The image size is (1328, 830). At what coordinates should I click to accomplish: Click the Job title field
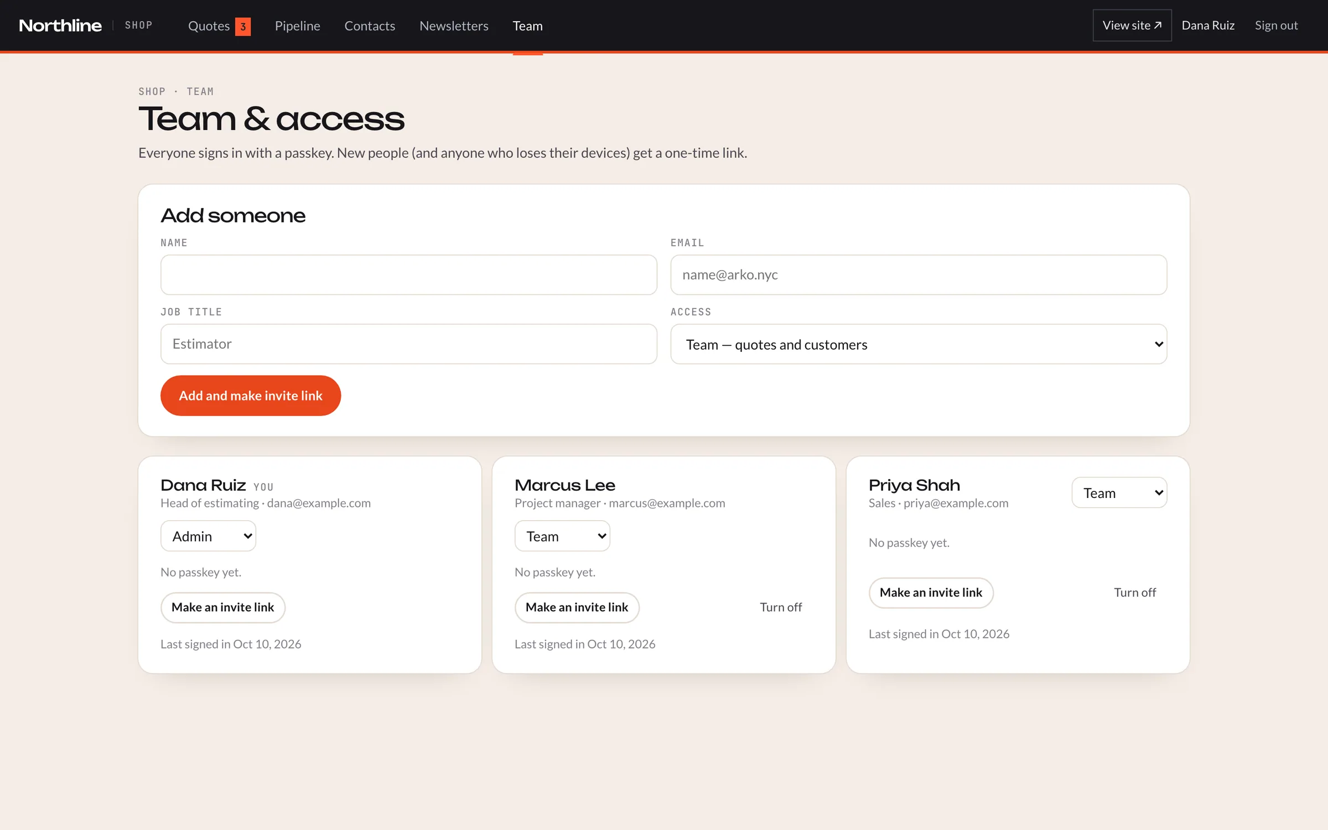click(409, 344)
